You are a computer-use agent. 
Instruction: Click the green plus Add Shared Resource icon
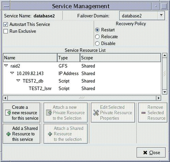click(x=8, y=134)
